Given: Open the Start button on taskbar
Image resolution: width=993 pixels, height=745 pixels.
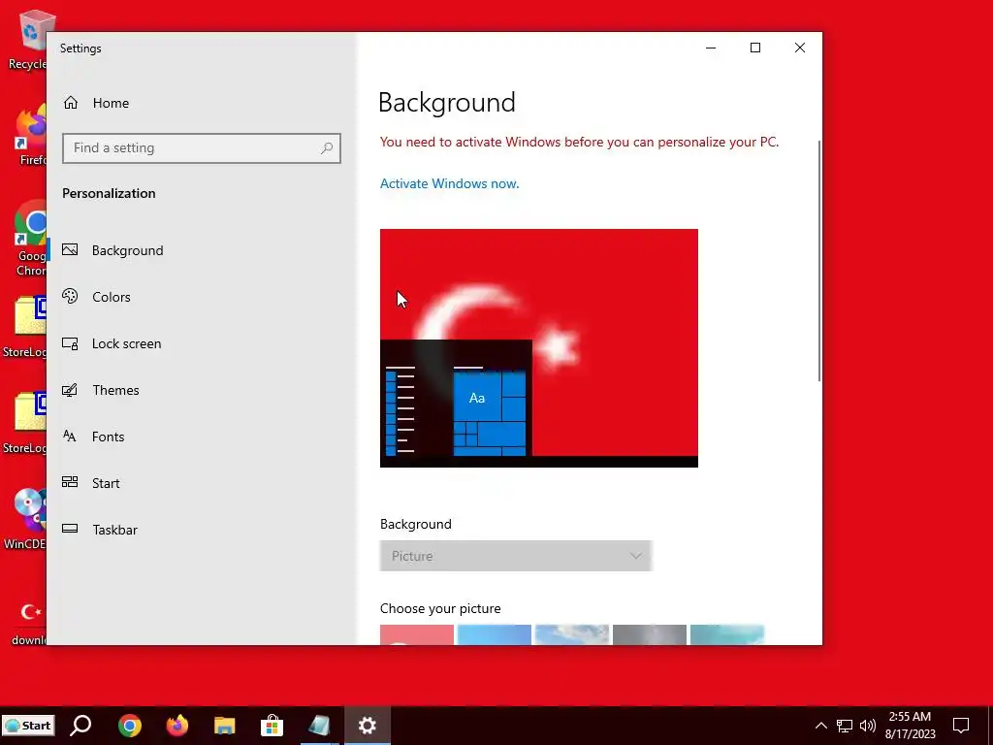Looking at the screenshot, I should point(28,726).
